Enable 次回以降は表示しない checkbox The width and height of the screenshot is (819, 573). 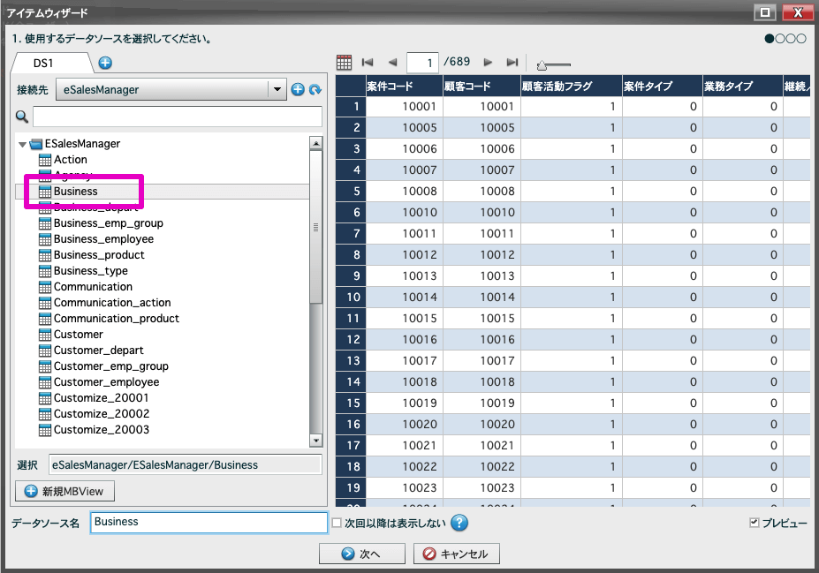click(x=337, y=523)
